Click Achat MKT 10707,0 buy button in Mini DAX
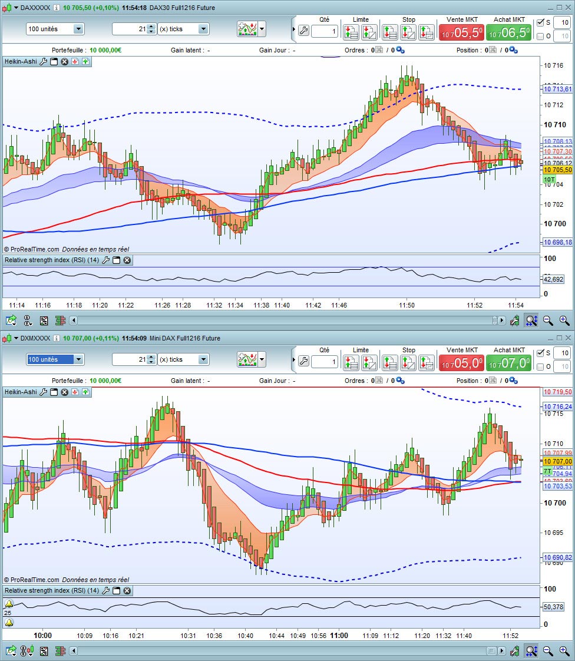Image resolution: width=575 pixels, height=661 pixels. (509, 363)
